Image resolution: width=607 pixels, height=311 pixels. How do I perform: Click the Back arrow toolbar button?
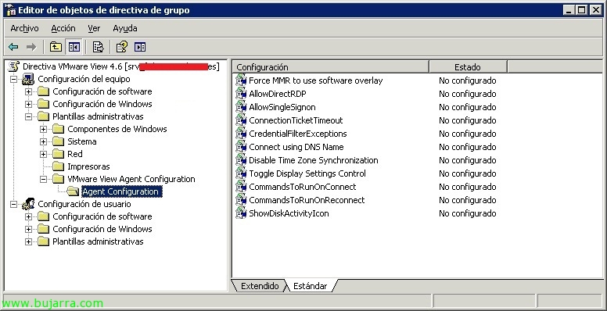(13, 47)
